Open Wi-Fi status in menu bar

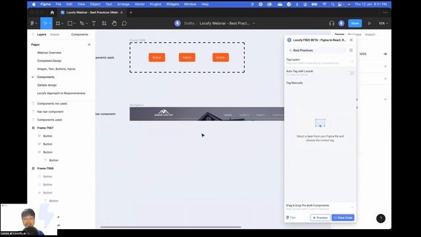[324, 5]
